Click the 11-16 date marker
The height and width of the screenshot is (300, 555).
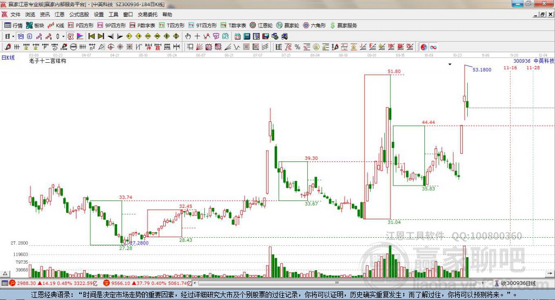tap(510, 68)
